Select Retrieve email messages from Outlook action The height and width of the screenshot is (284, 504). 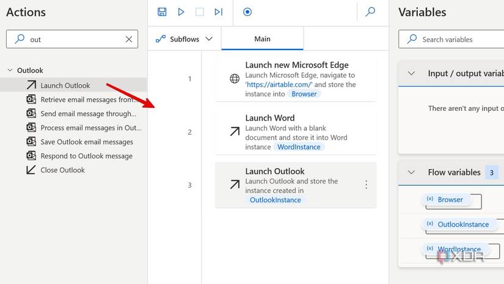pyautogui.click(x=87, y=99)
